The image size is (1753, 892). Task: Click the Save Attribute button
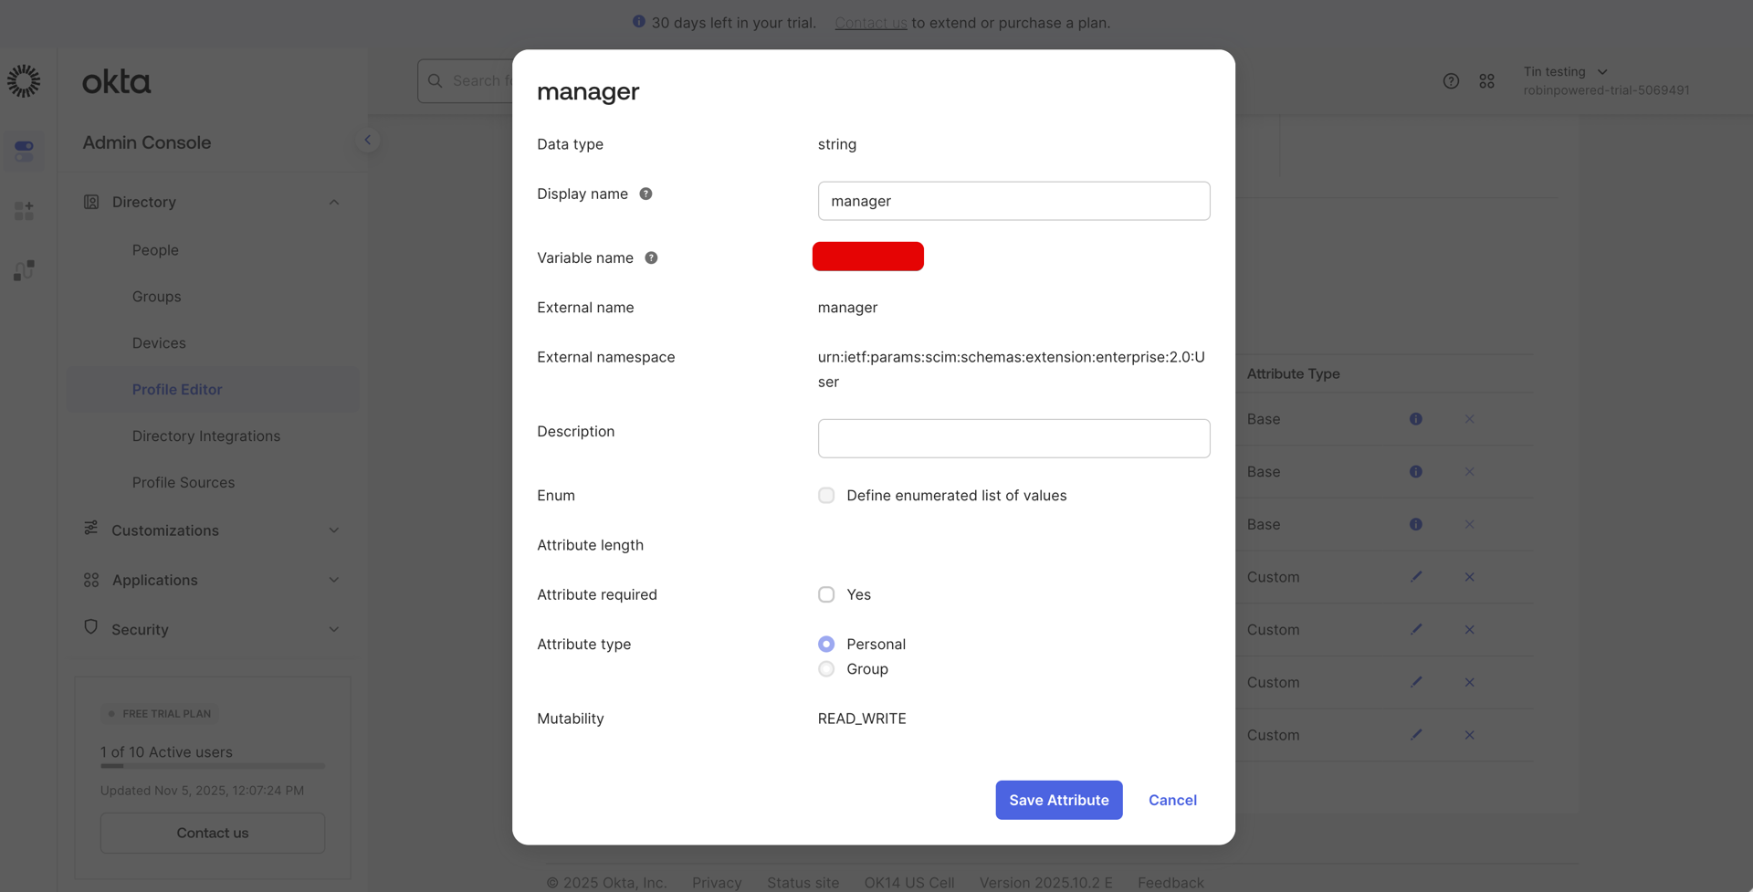point(1059,800)
